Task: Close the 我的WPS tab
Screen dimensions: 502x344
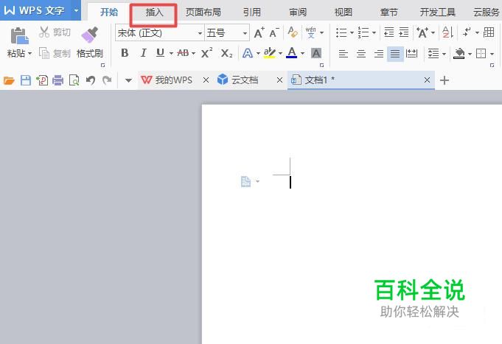Action: 206,80
